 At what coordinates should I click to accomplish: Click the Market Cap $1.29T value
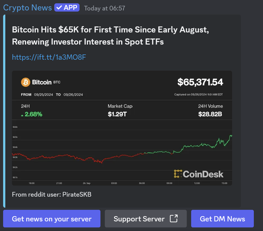(x=117, y=114)
